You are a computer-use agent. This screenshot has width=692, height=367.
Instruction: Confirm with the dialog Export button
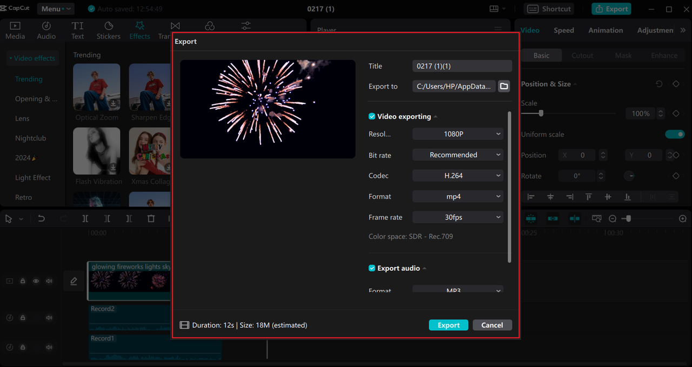(x=449, y=325)
